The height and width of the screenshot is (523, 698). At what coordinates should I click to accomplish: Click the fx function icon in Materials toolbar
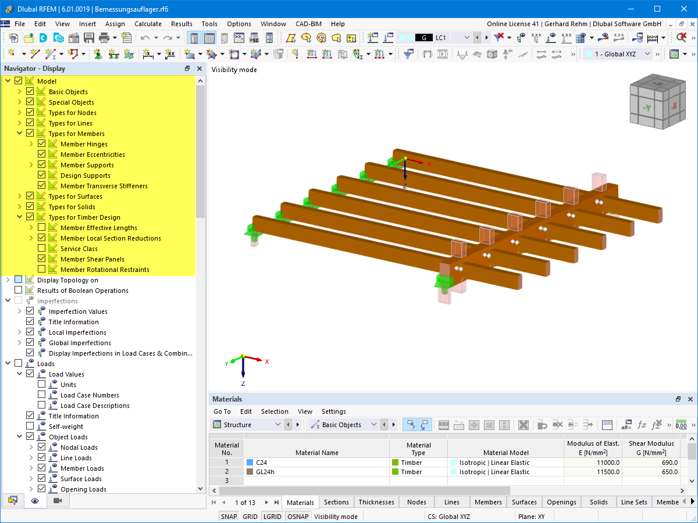pyautogui.click(x=642, y=425)
